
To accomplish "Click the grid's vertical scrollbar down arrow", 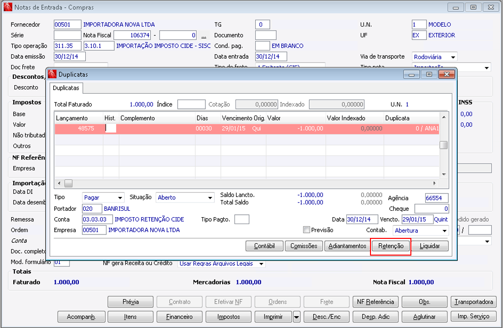I will [x=444, y=174].
